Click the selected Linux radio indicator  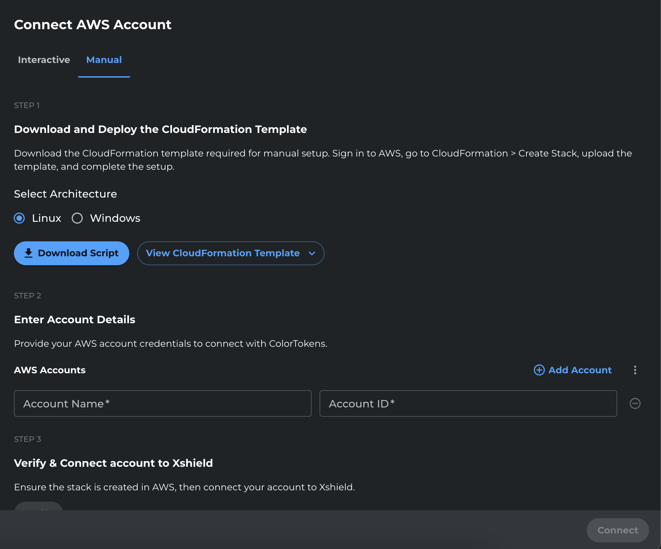pos(19,218)
